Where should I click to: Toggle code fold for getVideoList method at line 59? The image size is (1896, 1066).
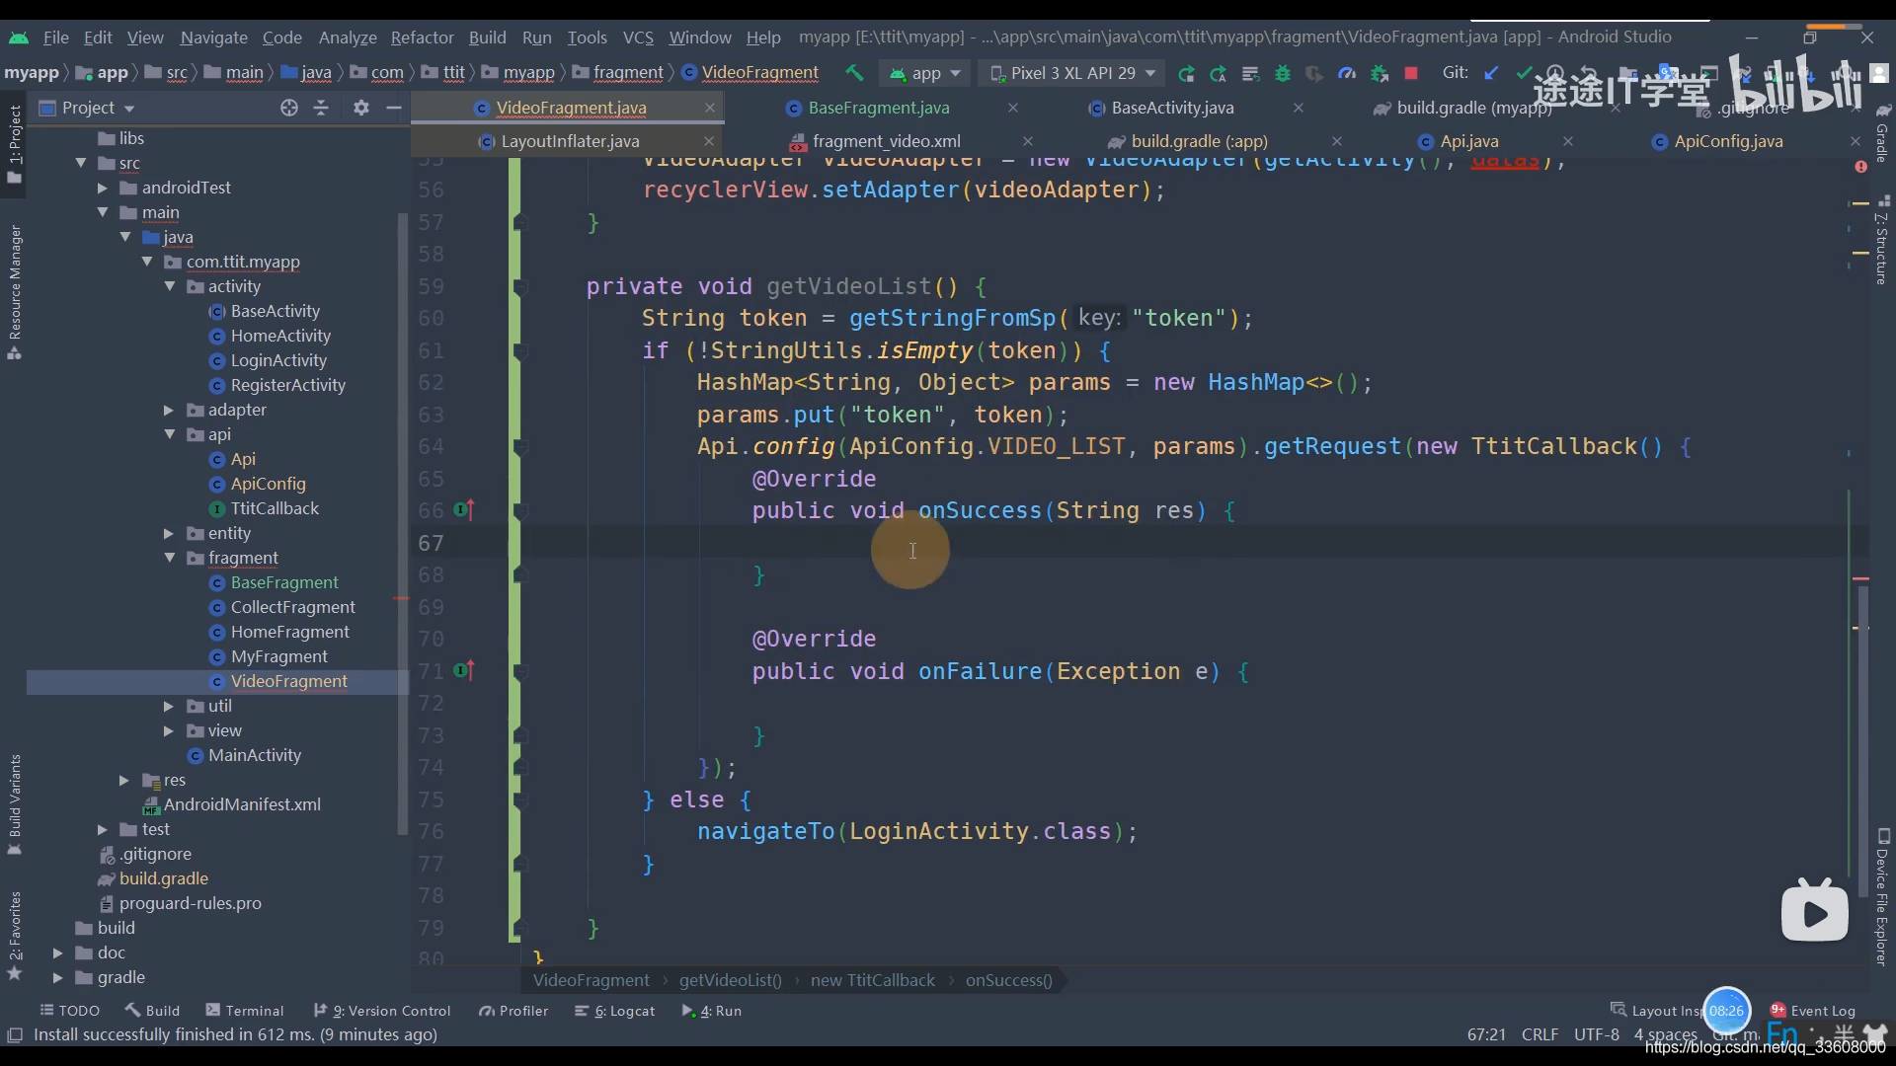click(x=519, y=287)
